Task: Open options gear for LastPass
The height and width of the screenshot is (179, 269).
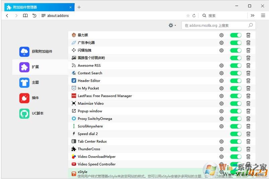Action: click(221, 96)
